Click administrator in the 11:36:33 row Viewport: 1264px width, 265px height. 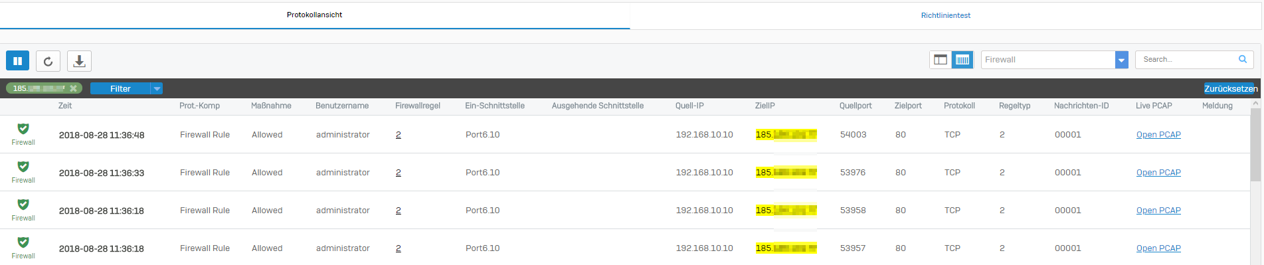point(343,172)
